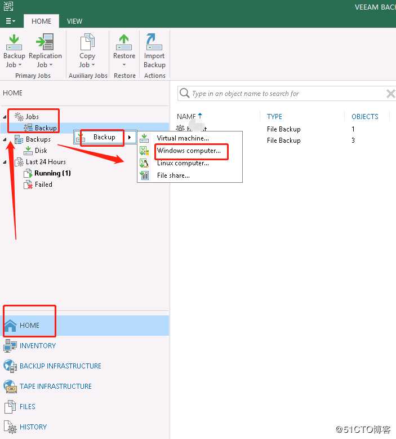The height and width of the screenshot is (439, 396).
Task: Sort by the NAME column header
Action: 186,116
